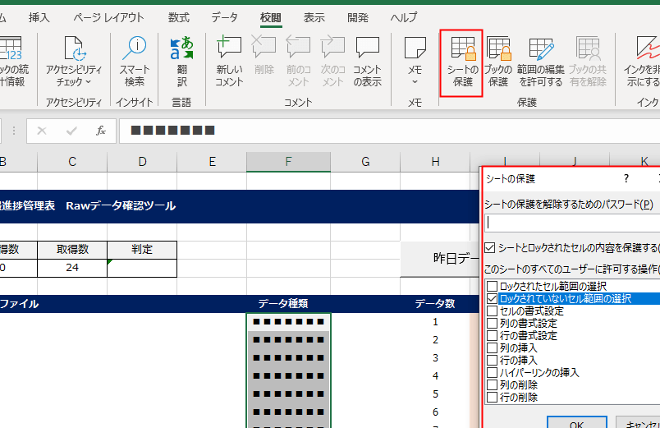Check ハイパーリンクの挿入 option
The image size is (660, 428).
(x=492, y=372)
